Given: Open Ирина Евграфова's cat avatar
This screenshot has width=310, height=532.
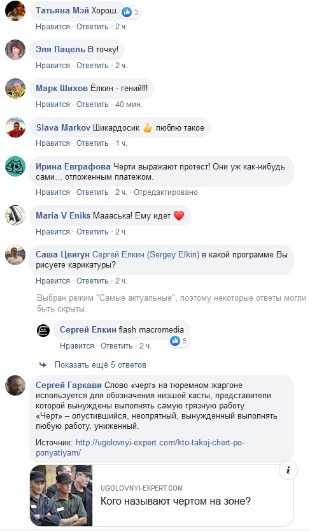Looking at the screenshot, I should point(15,166).
